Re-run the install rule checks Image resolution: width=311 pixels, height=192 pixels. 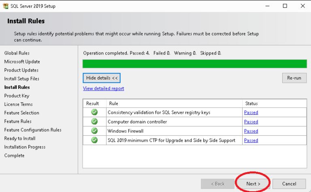pos(294,78)
